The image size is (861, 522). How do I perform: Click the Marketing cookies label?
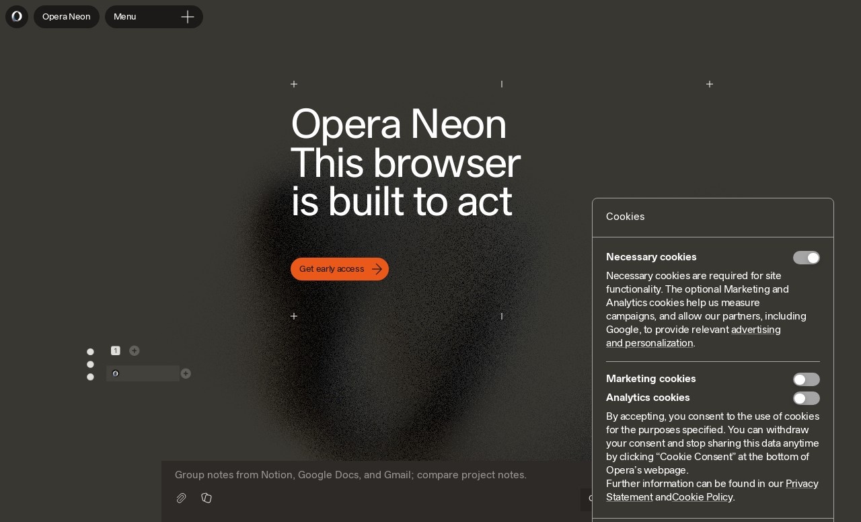651,379
